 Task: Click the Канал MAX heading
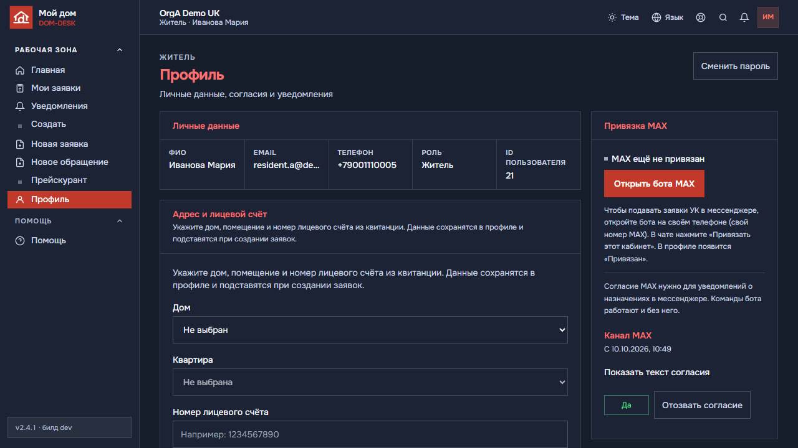click(x=628, y=335)
